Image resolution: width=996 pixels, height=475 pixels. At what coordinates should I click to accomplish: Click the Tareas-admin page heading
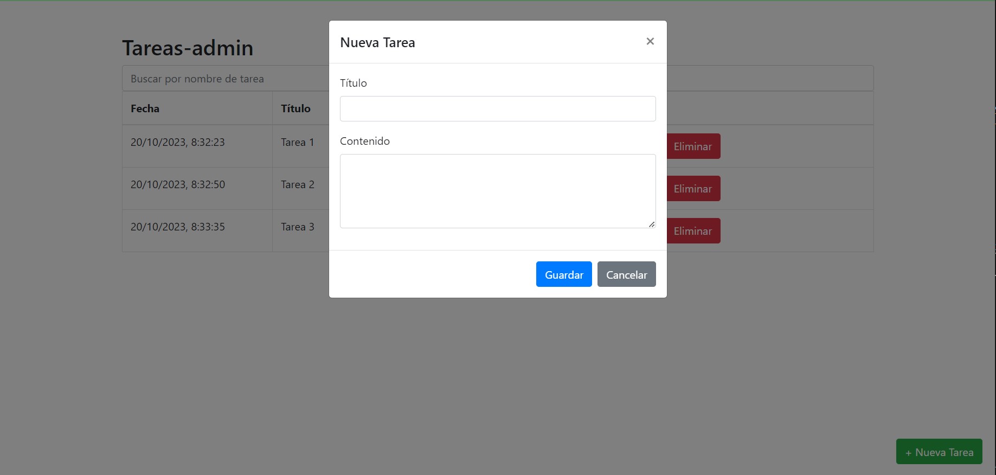188,48
